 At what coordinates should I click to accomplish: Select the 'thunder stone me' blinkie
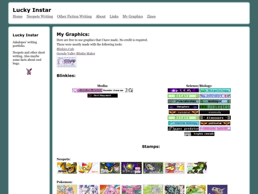click(x=118, y=90)
